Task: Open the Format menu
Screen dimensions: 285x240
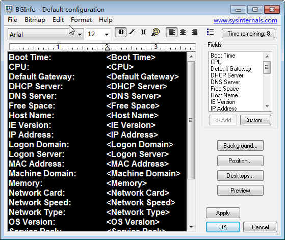Action: click(x=81, y=20)
